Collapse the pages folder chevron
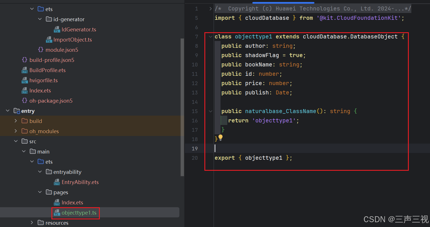The height and width of the screenshot is (227, 430). 40,192
